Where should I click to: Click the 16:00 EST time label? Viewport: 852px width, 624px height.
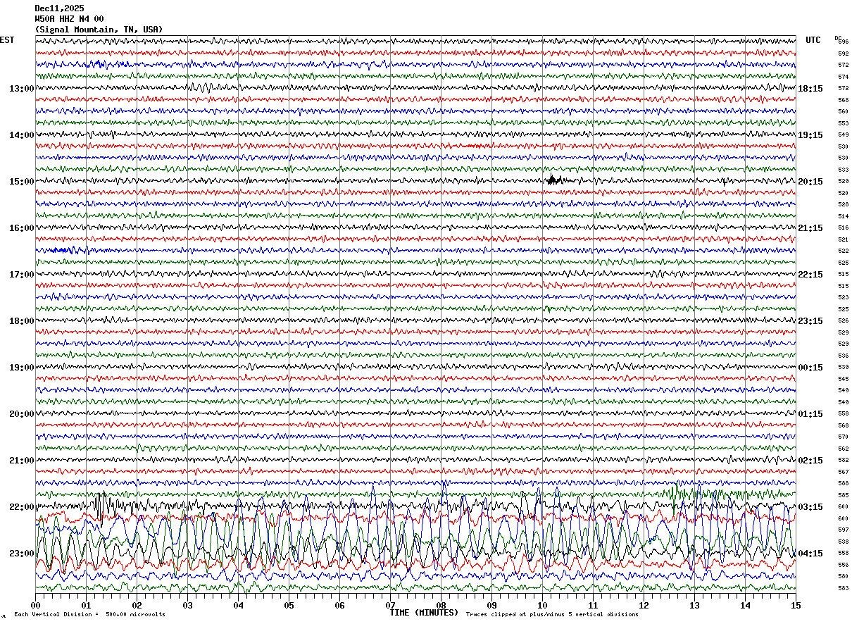click(x=21, y=228)
